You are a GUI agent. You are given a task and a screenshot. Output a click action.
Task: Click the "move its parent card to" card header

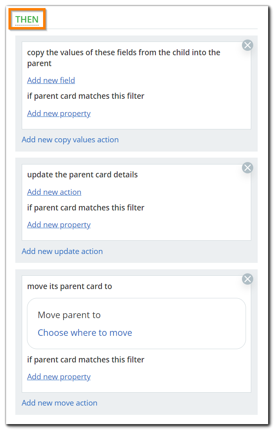(69, 286)
